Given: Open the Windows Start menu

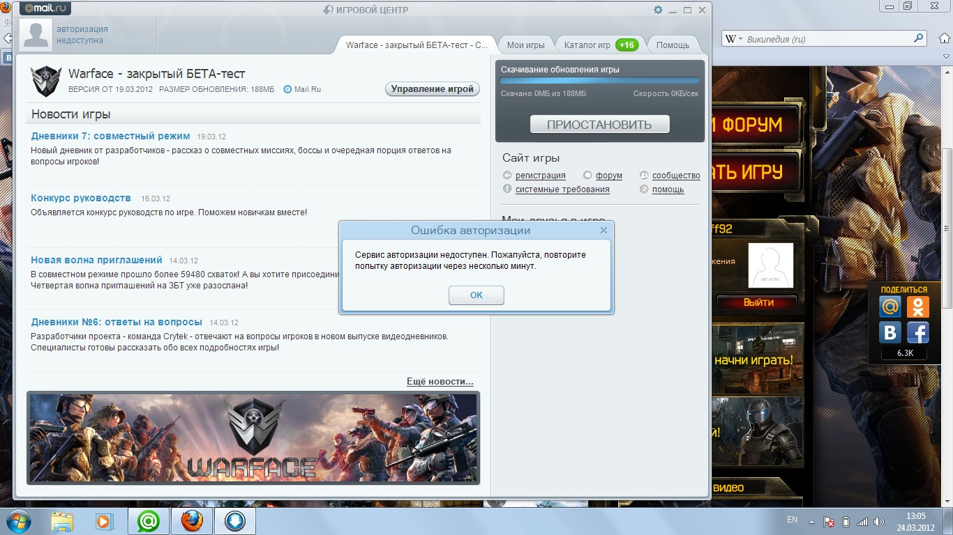Looking at the screenshot, I should coord(19,521).
